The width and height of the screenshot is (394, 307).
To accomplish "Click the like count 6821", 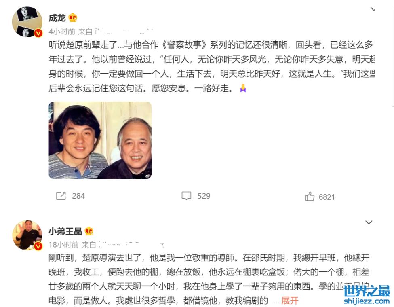I will tap(327, 197).
